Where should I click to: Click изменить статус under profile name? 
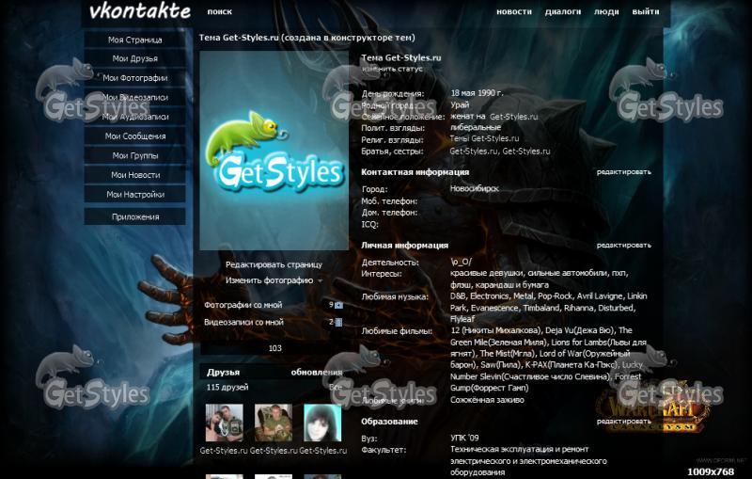(392, 69)
